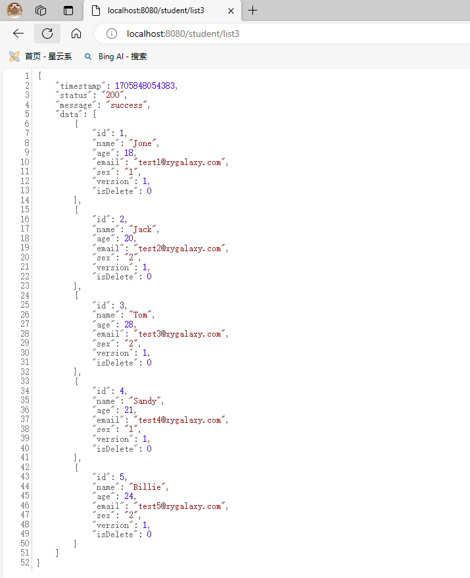Screen dimensions: 470x578
Task: Go back to the previous page
Action: [18, 34]
